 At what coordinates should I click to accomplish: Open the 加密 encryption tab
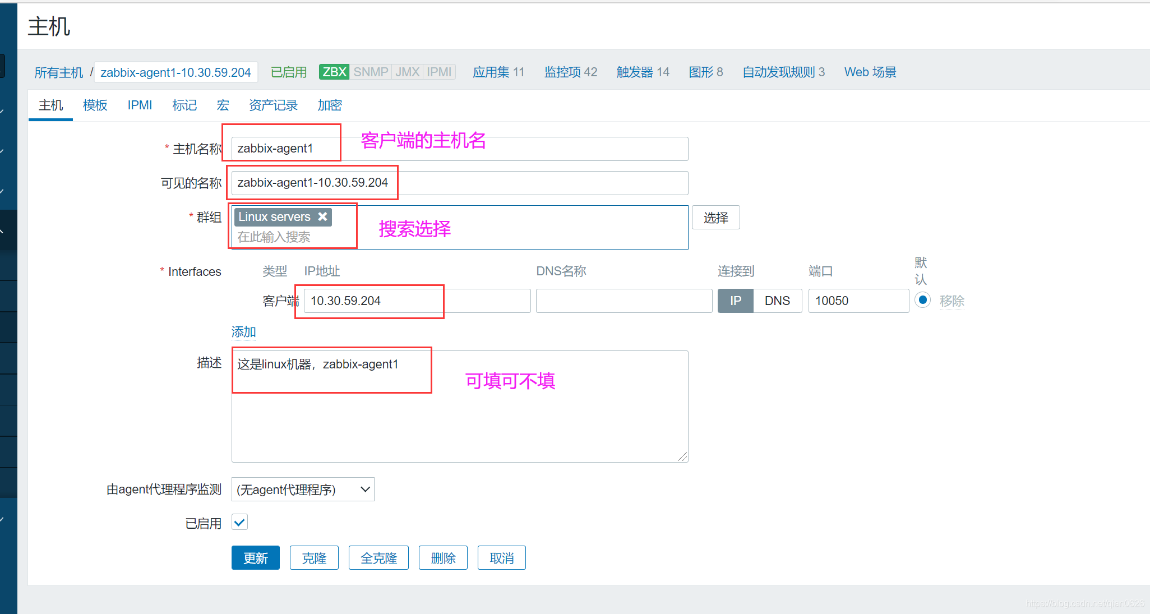pyautogui.click(x=330, y=105)
